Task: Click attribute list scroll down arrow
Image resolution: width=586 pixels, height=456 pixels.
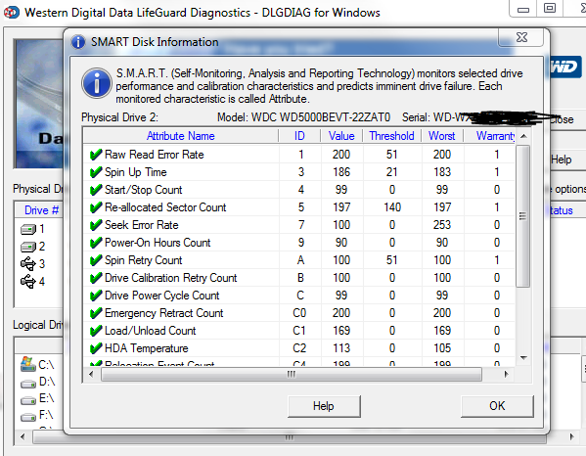Action: [x=523, y=358]
